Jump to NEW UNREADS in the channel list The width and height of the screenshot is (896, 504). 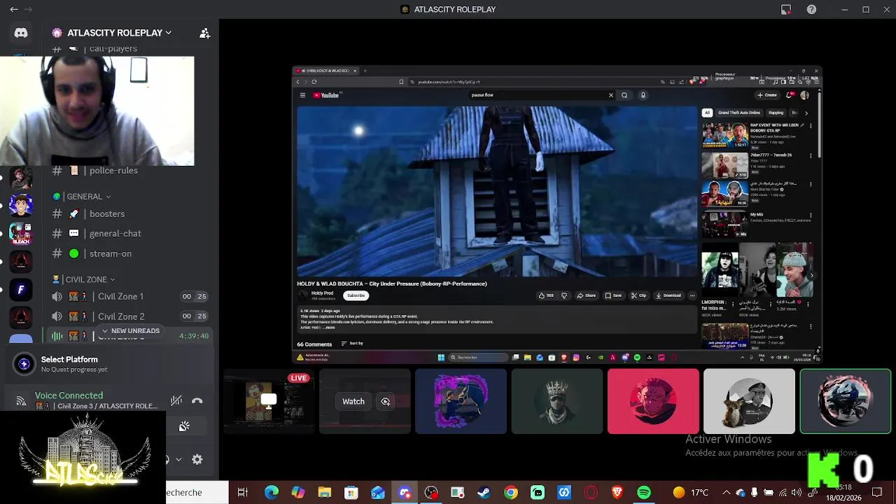[130, 330]
